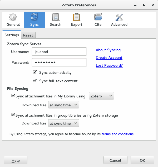Click the Help button
Image resolution: width=158 pixels, height=167 pixels.
click(16, 160)
